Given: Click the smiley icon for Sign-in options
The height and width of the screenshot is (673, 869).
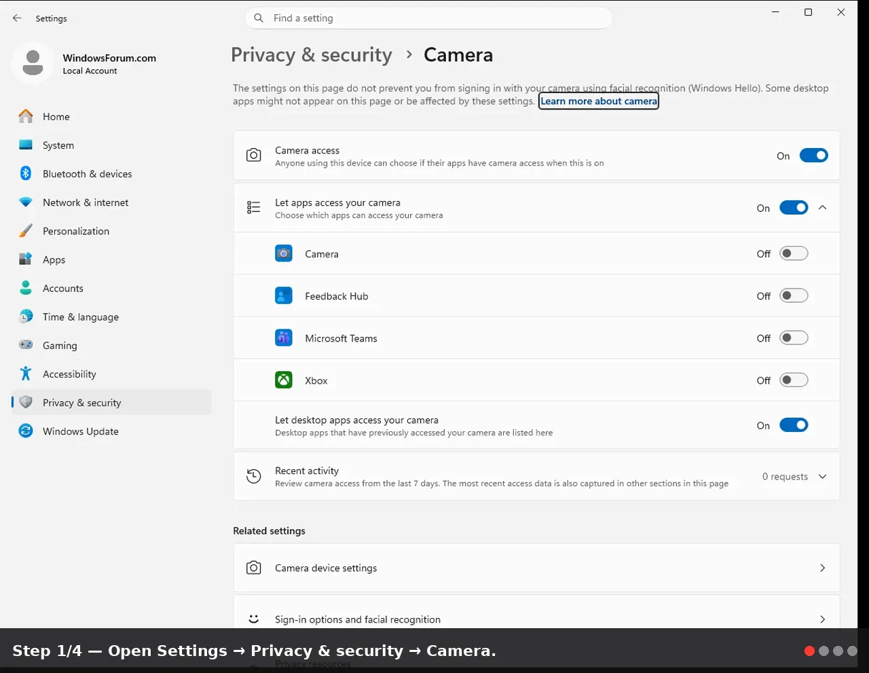Looking at the screenshot, I should pos(254,619).
